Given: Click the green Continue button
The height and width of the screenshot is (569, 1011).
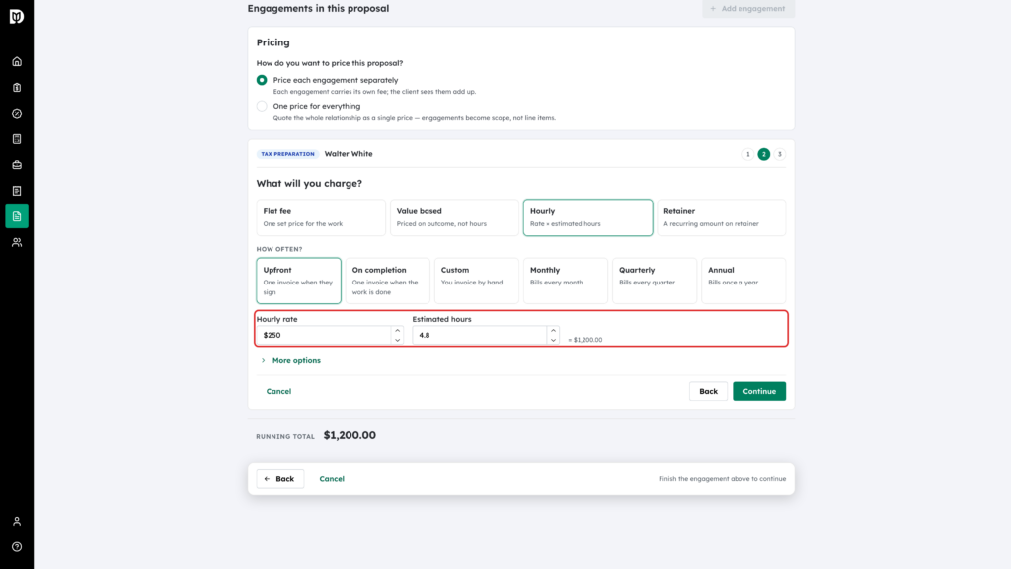Looking at the screenshot, I should pyautogui.click(x=759, y=391).
